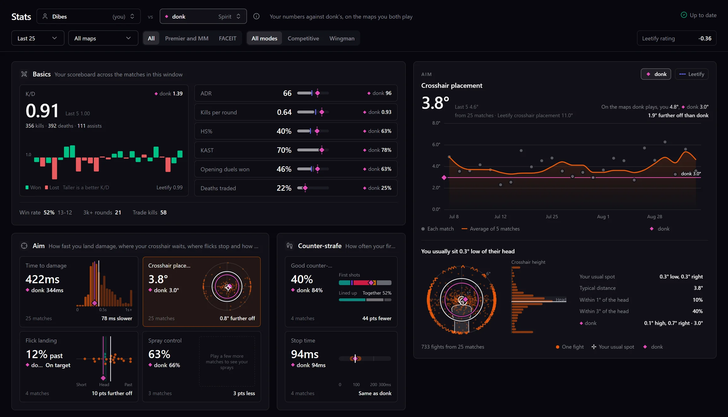The image size is (728, 417).
Task: Click the pink diamond in donk selector
Action: [x=167, y=16]
